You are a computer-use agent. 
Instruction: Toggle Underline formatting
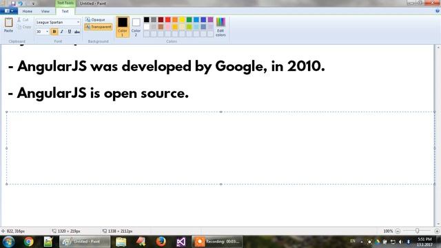coord(70,32)
